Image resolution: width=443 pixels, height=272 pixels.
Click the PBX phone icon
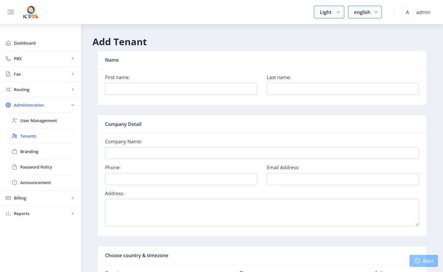click(x=8, y=59)
